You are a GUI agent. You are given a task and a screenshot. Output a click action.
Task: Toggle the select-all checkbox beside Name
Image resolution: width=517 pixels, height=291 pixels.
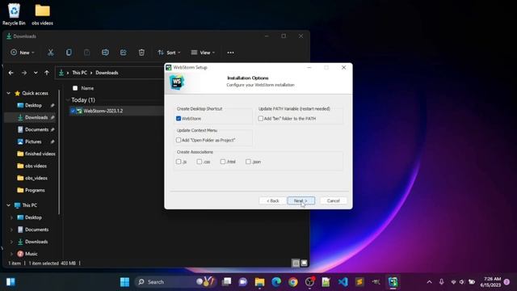(x=75, y=88)
